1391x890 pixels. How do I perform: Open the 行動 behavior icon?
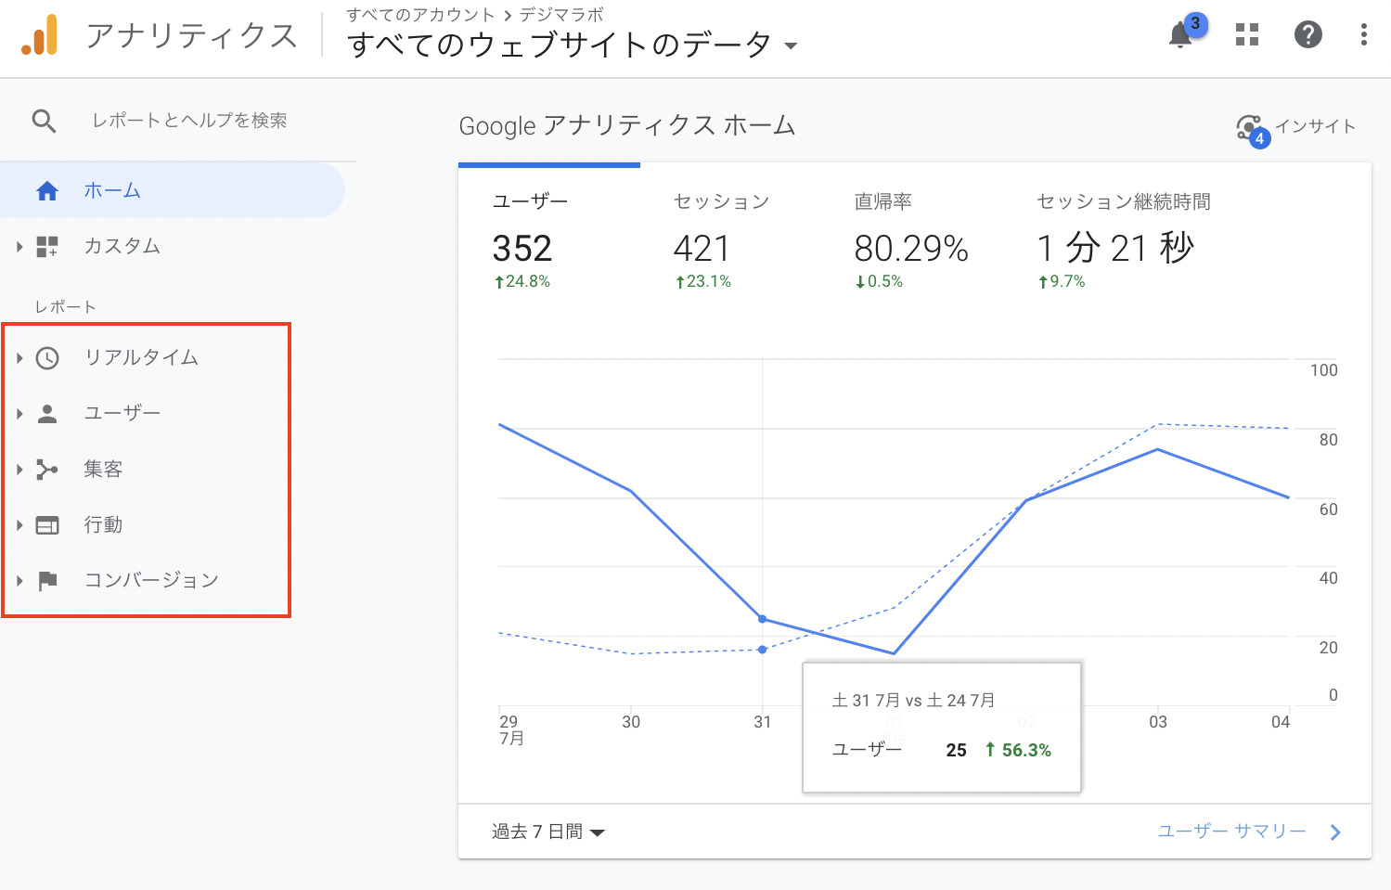click(x=46, y=524)
